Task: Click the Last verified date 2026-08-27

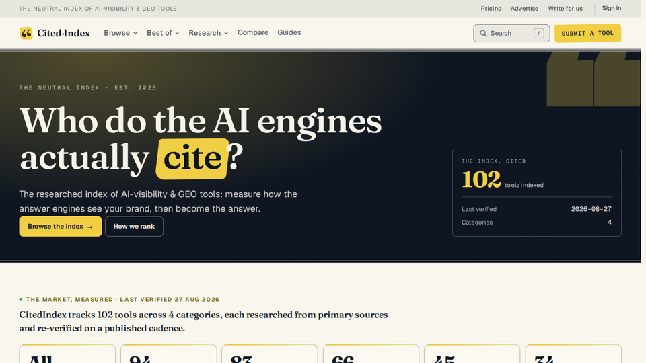Action: (591, 209)
